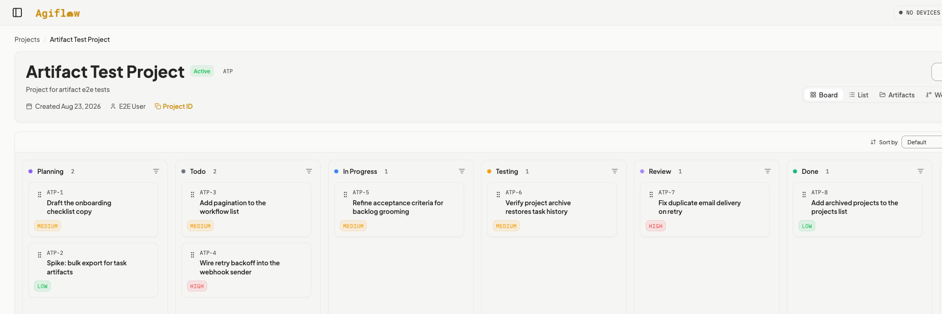This screenshot has width=942, height=314.
Task: Click the NO DEVICES status badge
Action: click(x=918, y=13)
